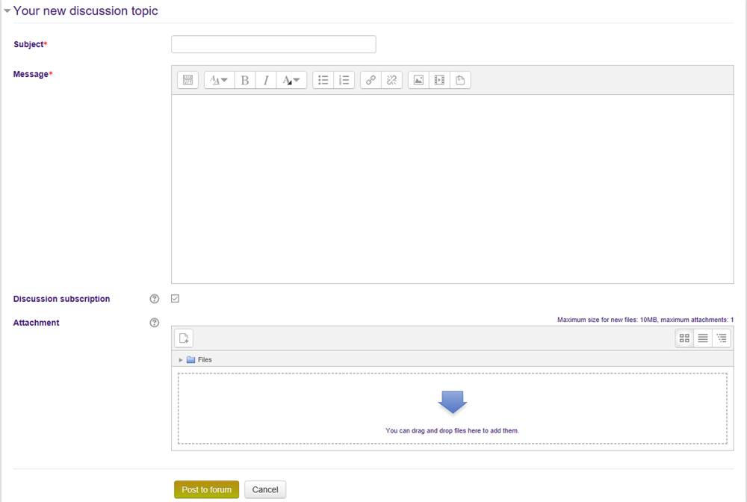
Task: Open the font colour dropdown
Action: [x=291, y=80]
